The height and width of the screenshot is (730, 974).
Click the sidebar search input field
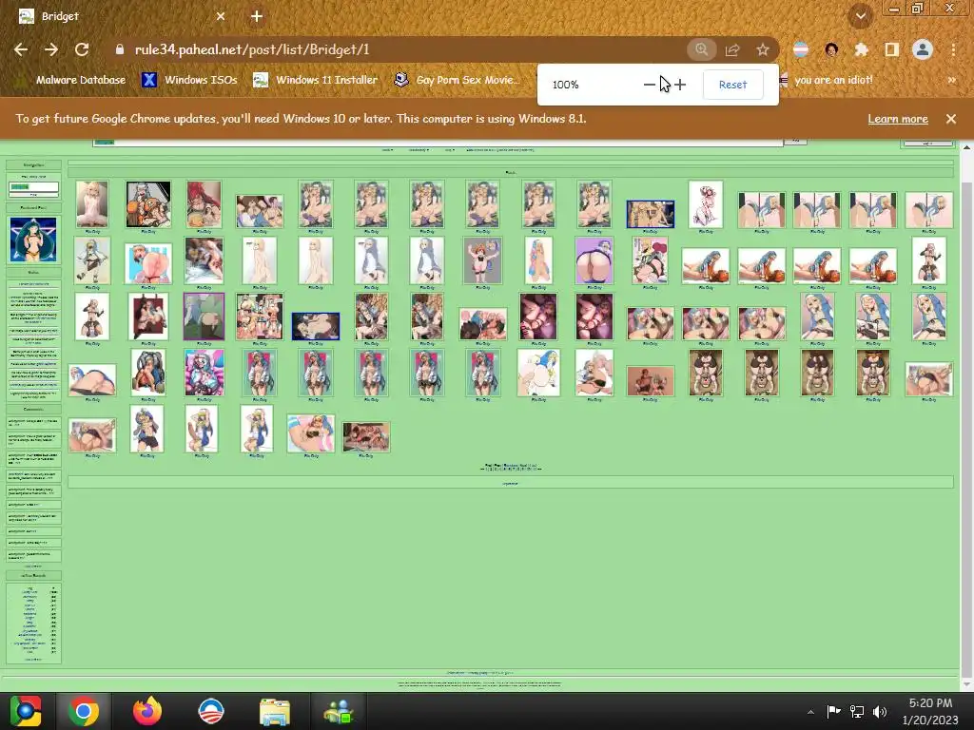click(33, 186)
